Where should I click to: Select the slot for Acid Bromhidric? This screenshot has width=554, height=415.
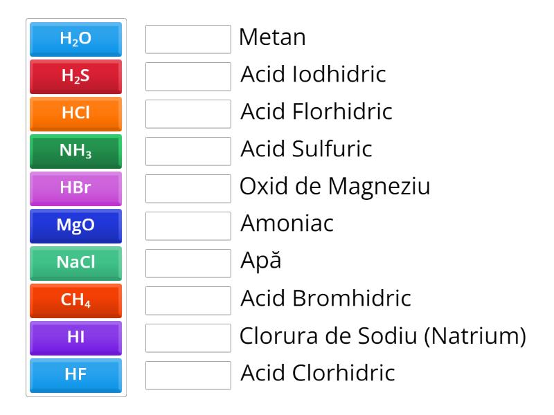click(188, 301)
